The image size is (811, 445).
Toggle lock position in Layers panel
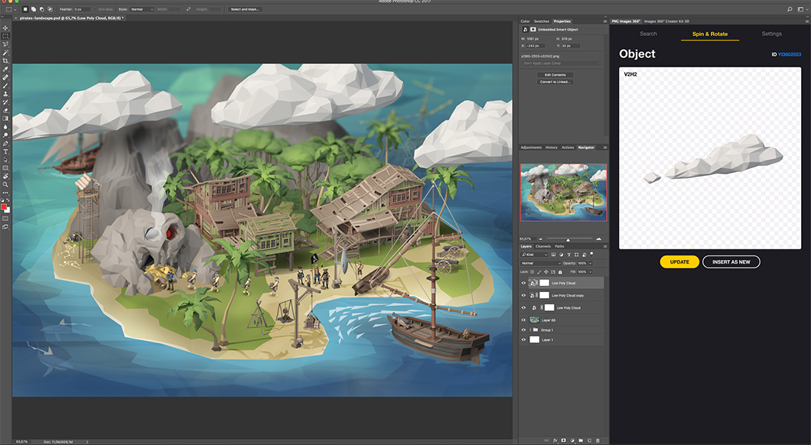pyautogui.click(x=547, y=272)
